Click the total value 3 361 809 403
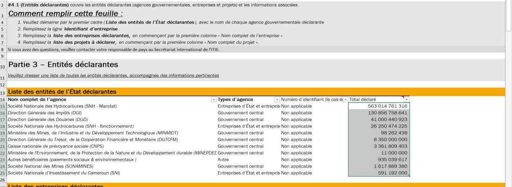 click(379, 146)
